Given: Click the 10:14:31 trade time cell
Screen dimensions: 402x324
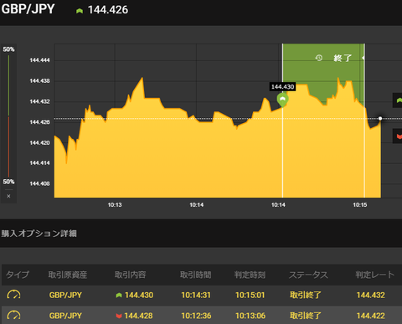Looking at the screenshot, I should tap(196, 295).
